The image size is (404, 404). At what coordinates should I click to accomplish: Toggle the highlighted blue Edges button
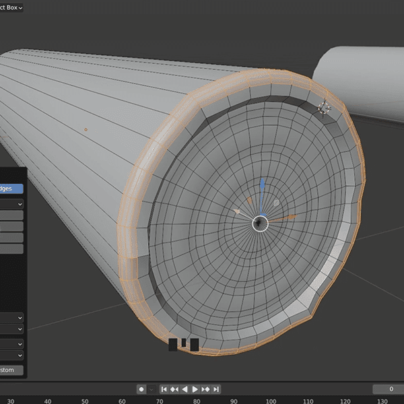coord(11,189)
